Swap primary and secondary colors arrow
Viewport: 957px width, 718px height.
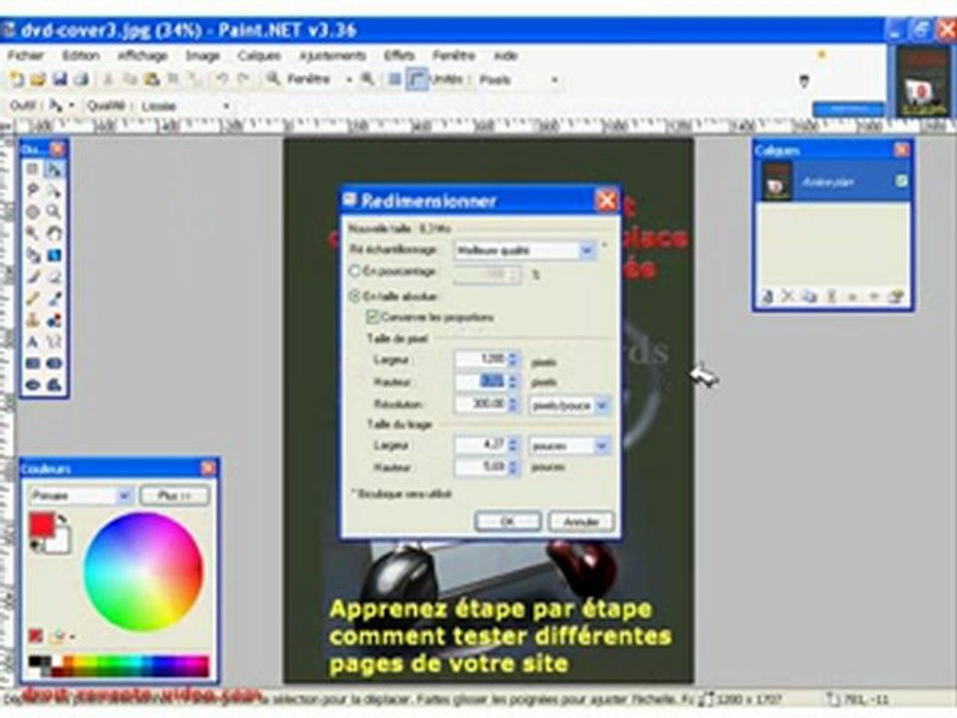click(61, 520)
